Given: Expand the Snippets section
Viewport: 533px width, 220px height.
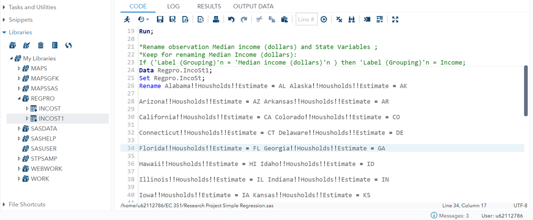Looking at the screenshot, I should 4,20.
